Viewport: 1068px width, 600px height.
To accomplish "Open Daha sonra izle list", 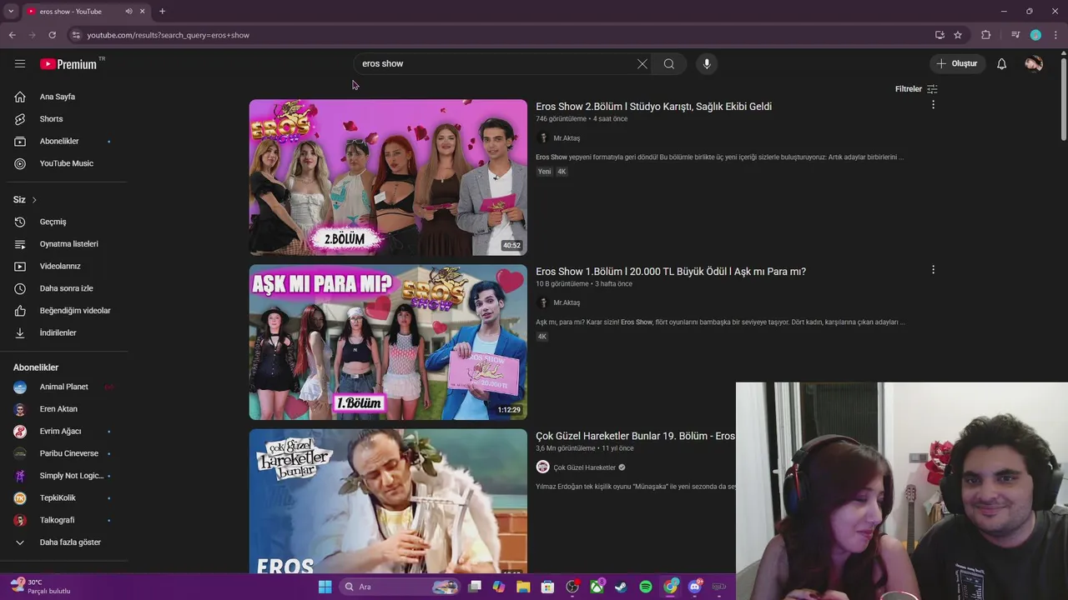I will 65,288.
